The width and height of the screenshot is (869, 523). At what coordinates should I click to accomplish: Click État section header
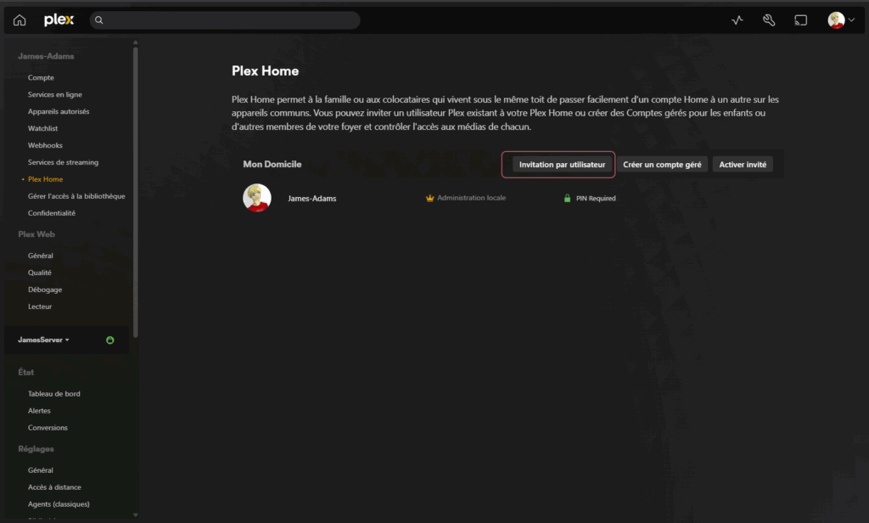[x=26, y=373]
